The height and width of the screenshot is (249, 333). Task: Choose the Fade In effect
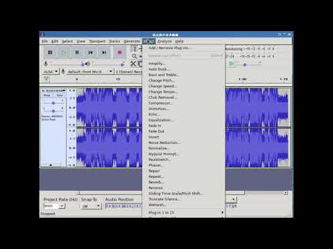click(184, 126)
